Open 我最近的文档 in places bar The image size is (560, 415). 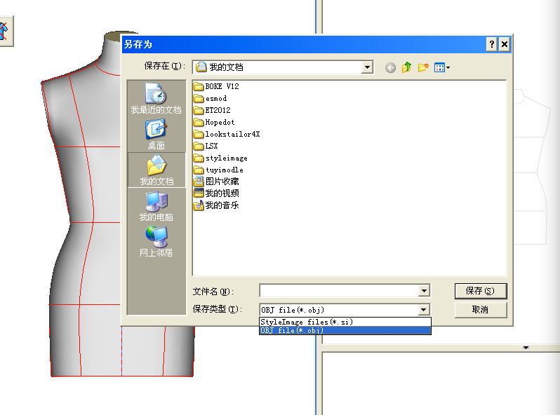[156, 98]
